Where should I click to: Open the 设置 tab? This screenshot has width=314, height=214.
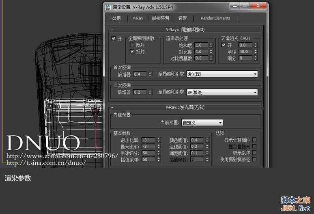pyautogui.click(x=183, y=18)
